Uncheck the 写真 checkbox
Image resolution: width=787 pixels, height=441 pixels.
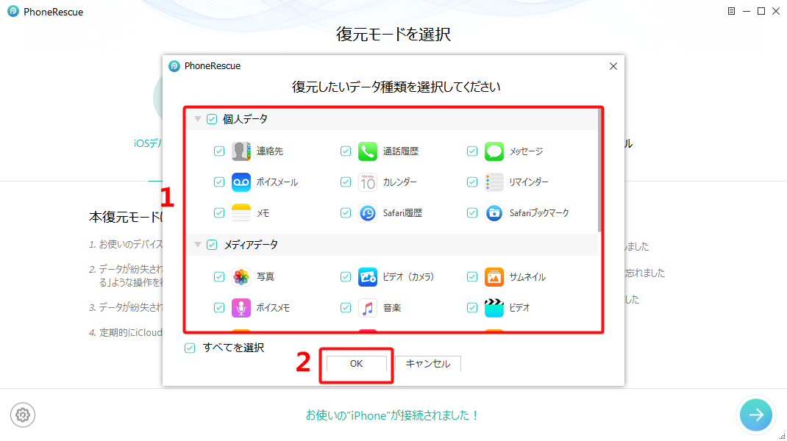pyautogui.click(x=219, y=276)
